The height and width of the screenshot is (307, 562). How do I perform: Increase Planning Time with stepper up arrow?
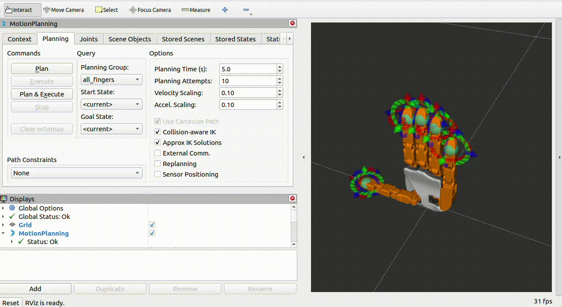pos(280,67)
